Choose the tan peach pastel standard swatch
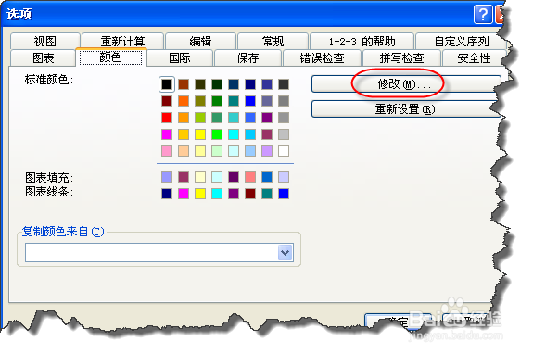The width and height of the screenshot is (533, 354). tap(184, 151)
